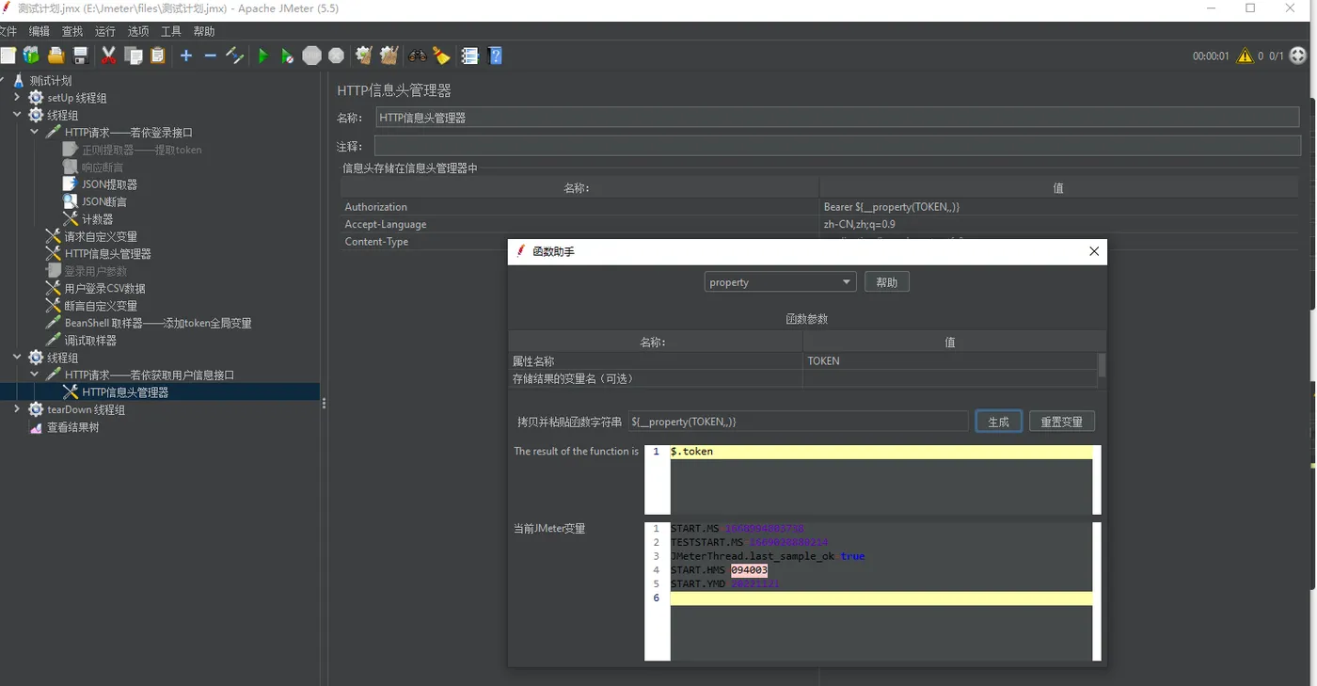This screenshot has height=686, width=1317.
Task: Click the Open file folder icon
Action: point(56,56)
